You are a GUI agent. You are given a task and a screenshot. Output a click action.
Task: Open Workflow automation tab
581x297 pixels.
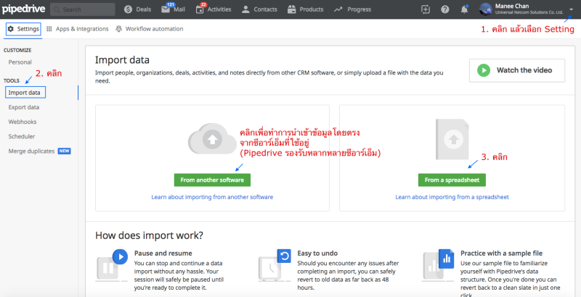point(150,29)
